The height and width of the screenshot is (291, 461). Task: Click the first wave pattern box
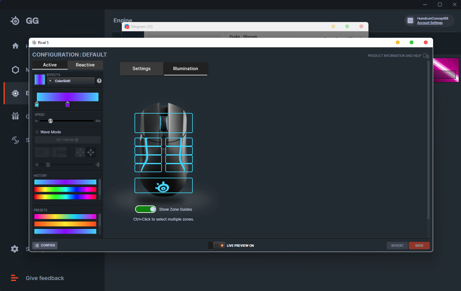[40, 152]
